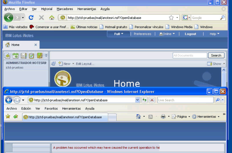Open Firefox Archivo menu
This screenshot has height=153, width=232.
point(10,9)
